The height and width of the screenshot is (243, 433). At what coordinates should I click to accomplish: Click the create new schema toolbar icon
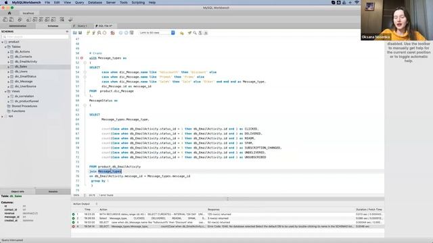(28, 20)
